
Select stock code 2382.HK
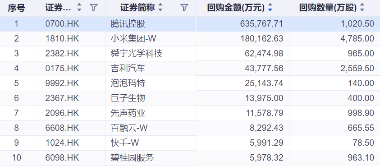[62, 53]
